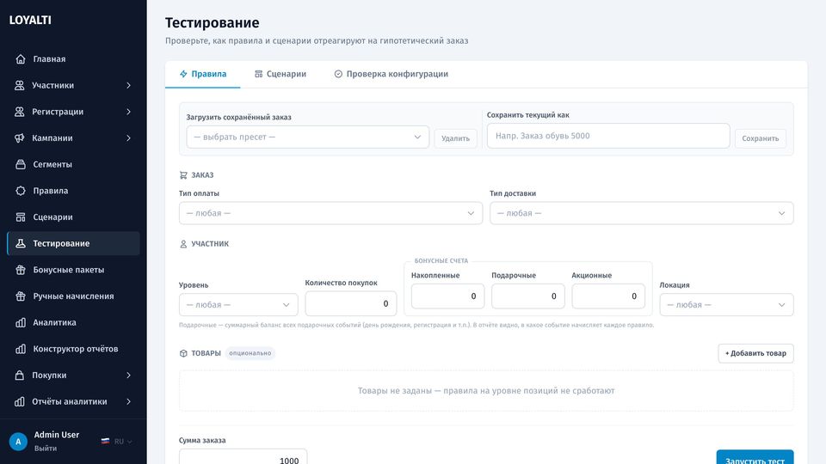Click the Сегменты icon in sidebar
Screen dimensions: 826x464
[21, 164]
